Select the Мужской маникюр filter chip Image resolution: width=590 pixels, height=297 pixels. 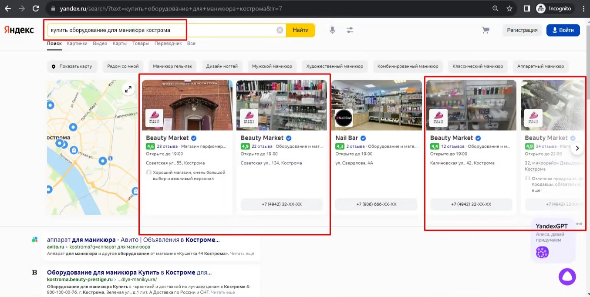(x=272, y=67)
